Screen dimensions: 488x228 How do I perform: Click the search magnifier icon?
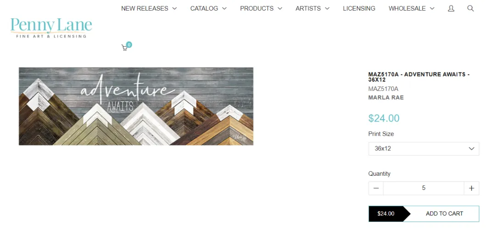click(470, 8)
